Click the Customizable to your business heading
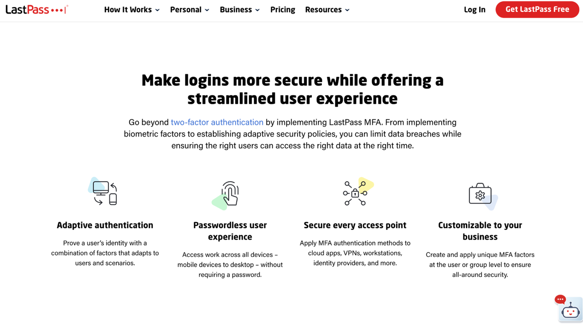The image size is (583, 328). click(480, 231)
